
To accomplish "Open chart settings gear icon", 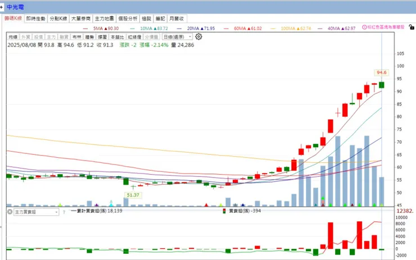I will pyautogui.click(x=198, y=37).
